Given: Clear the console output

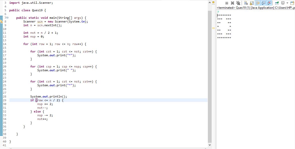Looking at the screenshot, I should pyautogui.click(x=246, y=3).
